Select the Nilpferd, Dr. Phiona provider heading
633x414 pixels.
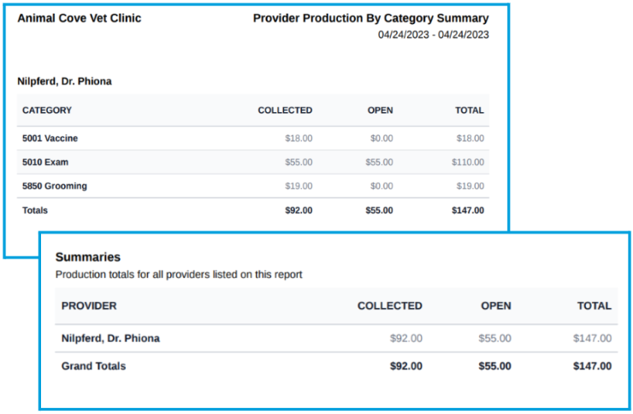coord(65,81)
